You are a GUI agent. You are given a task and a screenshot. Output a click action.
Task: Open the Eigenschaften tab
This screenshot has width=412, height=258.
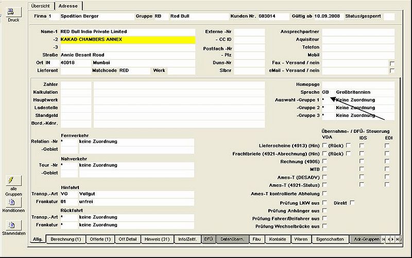coord(330,239)
